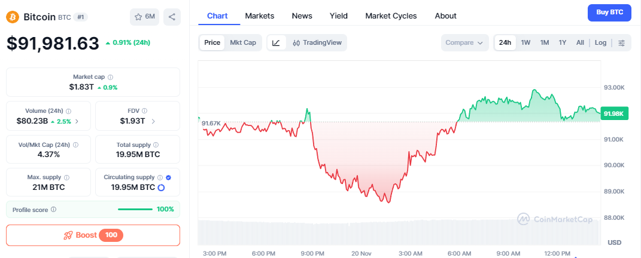Open chart settings sliders icon

[x=621, y=43]
